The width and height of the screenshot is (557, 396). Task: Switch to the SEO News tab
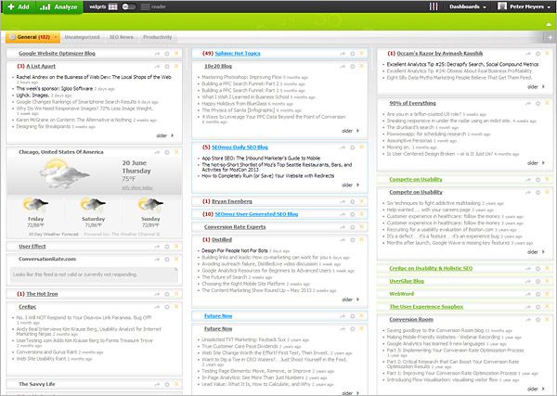(x=121, y=37)
